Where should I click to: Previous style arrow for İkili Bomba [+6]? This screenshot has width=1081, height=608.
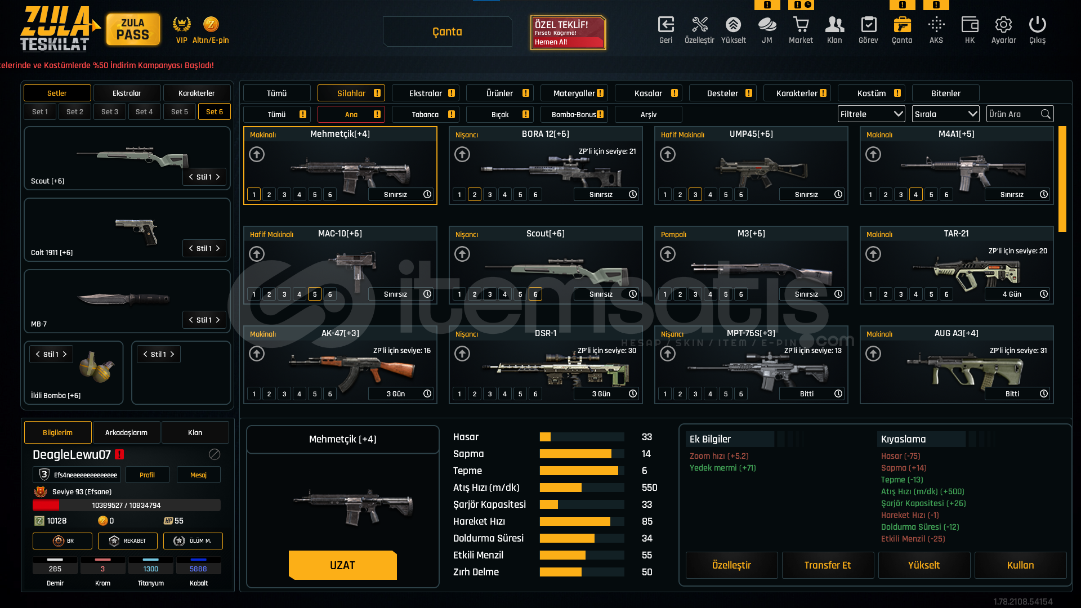38,354
